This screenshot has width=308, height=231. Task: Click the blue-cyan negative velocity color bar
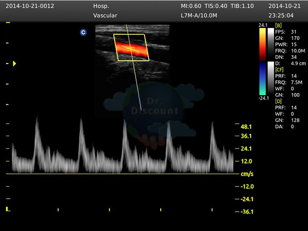point(262,78)
